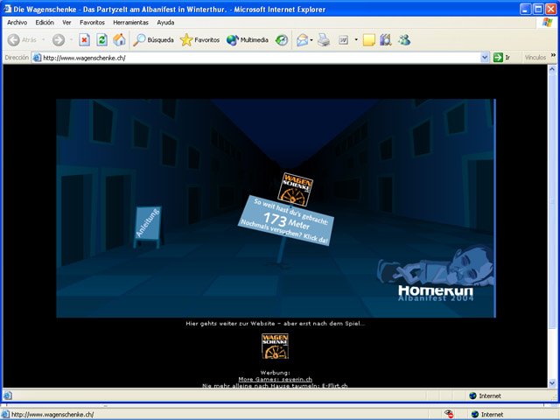Expand the edit-with dropdown arrow

[356, 39]
